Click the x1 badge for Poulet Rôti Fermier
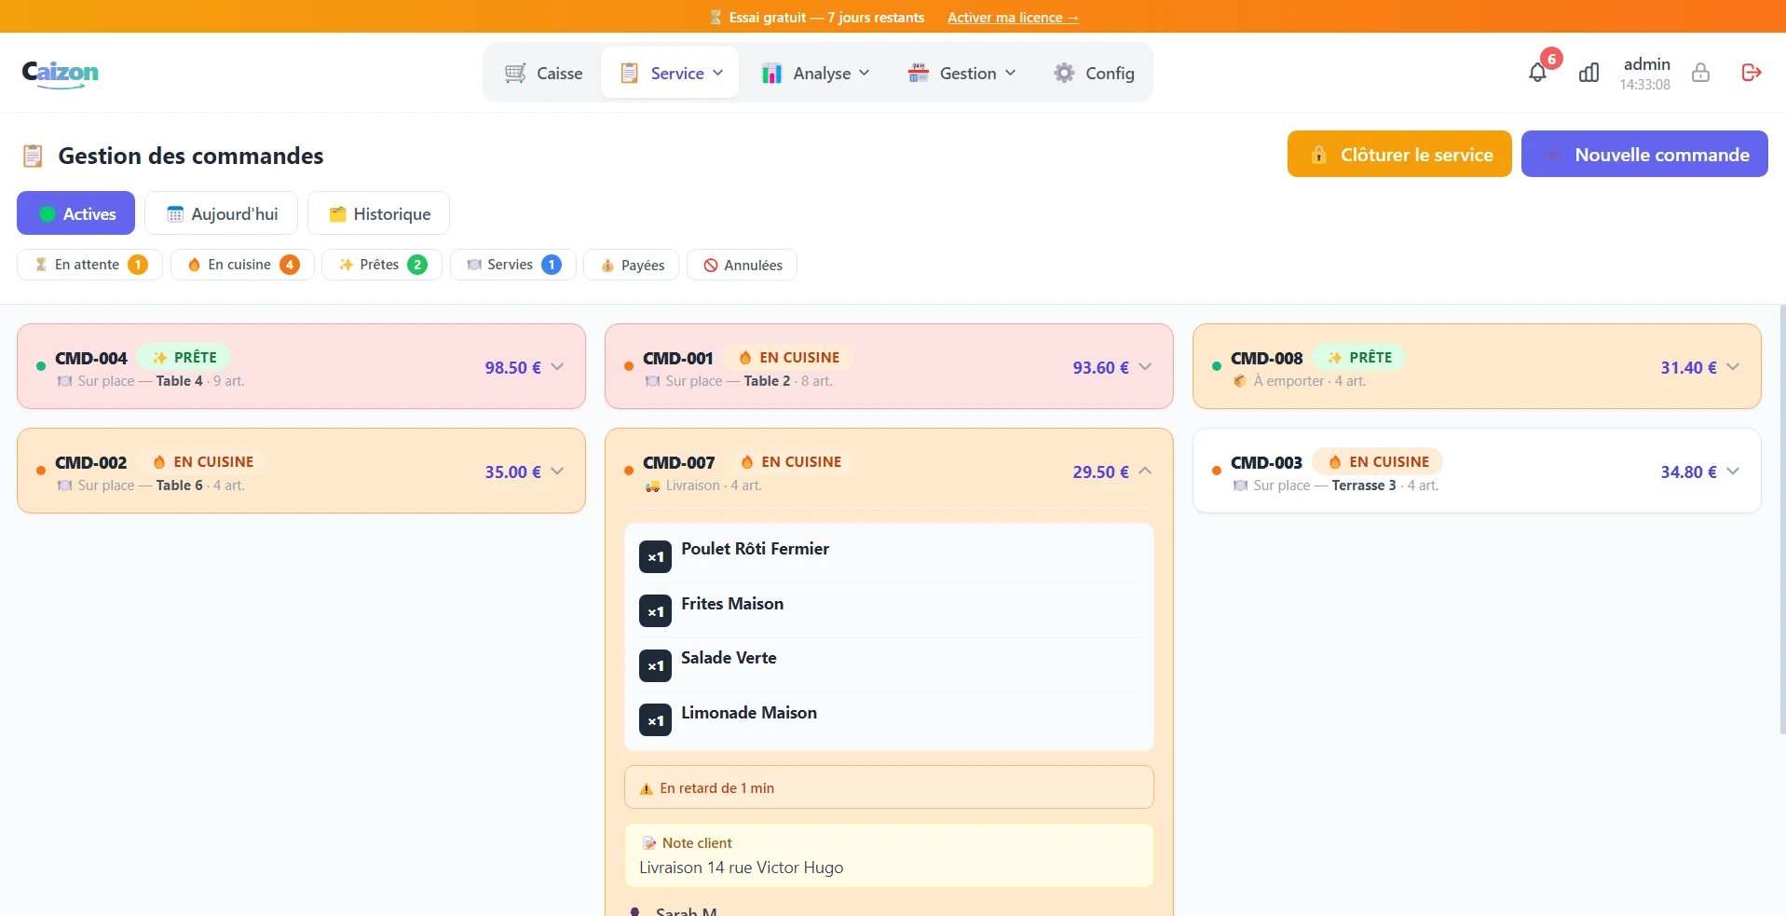 tap(655, 557)
